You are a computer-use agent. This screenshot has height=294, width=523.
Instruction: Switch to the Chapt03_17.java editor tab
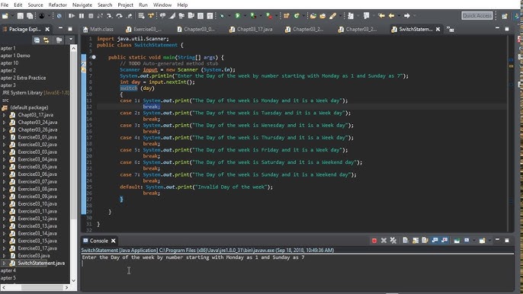251,30
